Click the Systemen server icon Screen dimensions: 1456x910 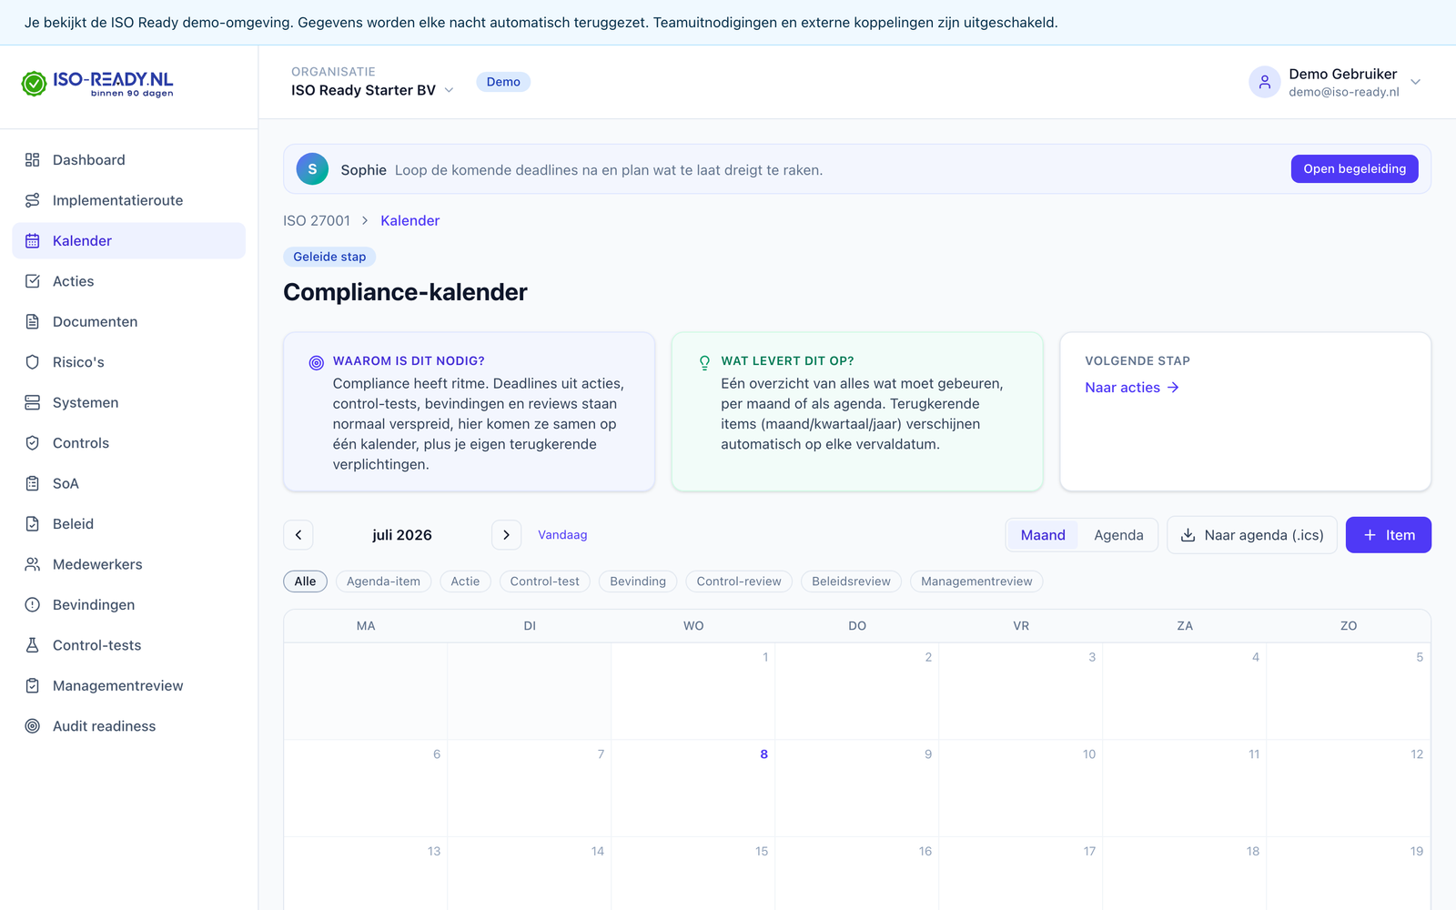33,402
